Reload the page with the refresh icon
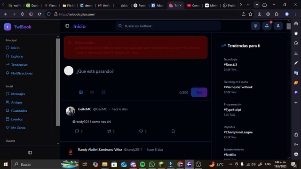Viewport: 301px width, 169px height. [x=40, y=14]
